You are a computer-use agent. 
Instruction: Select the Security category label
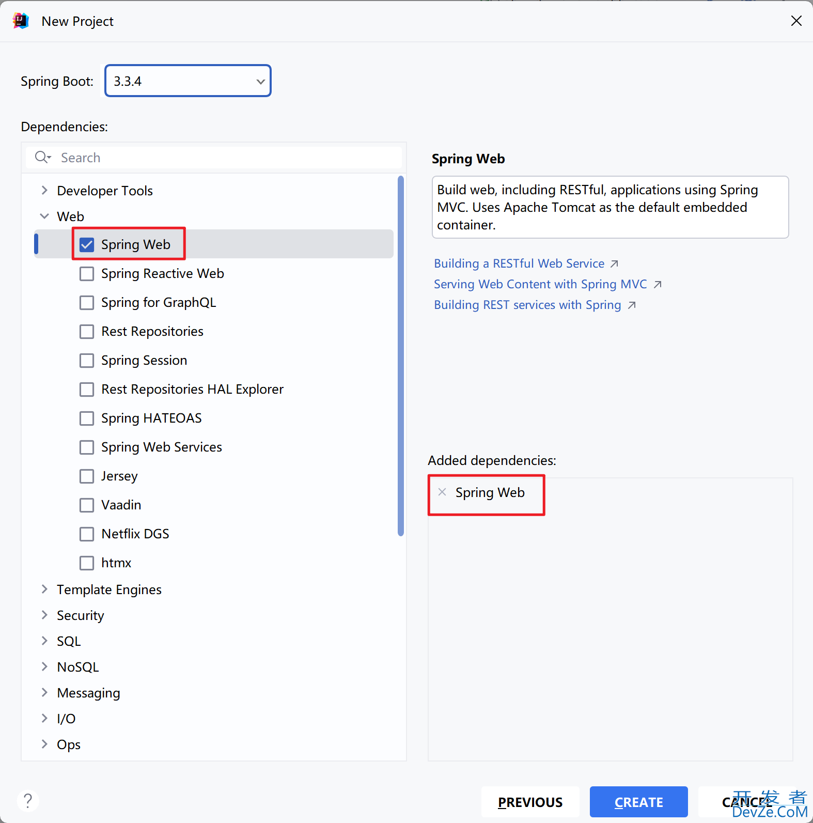click(x=81, y=615)
